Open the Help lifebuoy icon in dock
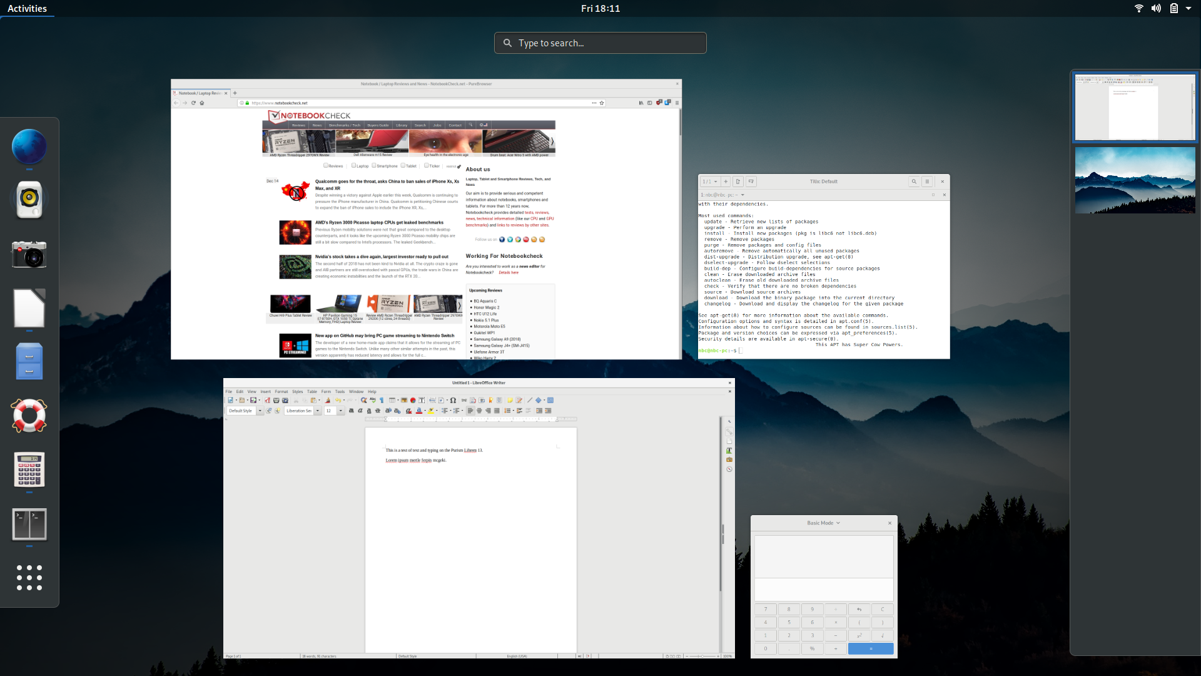Viewport: 1201px width, 676px height. [x=29, y=416]
